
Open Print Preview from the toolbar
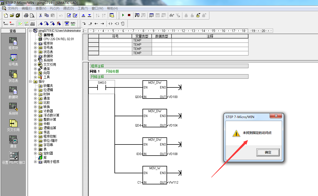pyautogui.click(x=32, y=15)
